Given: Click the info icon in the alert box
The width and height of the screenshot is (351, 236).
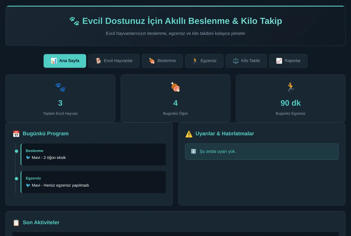Looking at the screenshot, I should (194, 151).
